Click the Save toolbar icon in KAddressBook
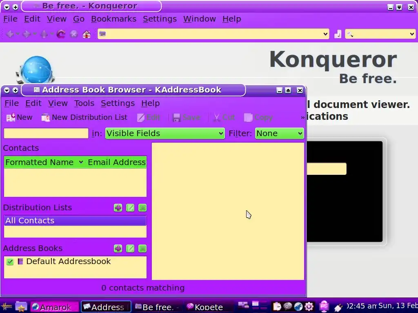Viewport: 418px width, 313px height. tap(176, 118)
